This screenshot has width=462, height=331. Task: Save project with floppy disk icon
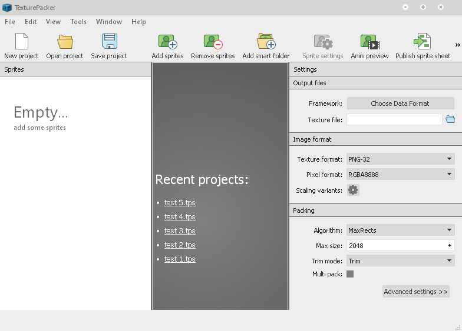coord(108,46)
